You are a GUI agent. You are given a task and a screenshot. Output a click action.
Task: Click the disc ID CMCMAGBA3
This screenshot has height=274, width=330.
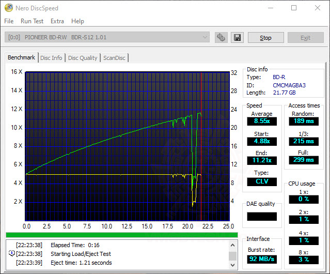click(289, 85)
